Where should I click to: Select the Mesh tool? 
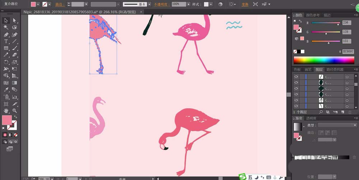point(6,83)
